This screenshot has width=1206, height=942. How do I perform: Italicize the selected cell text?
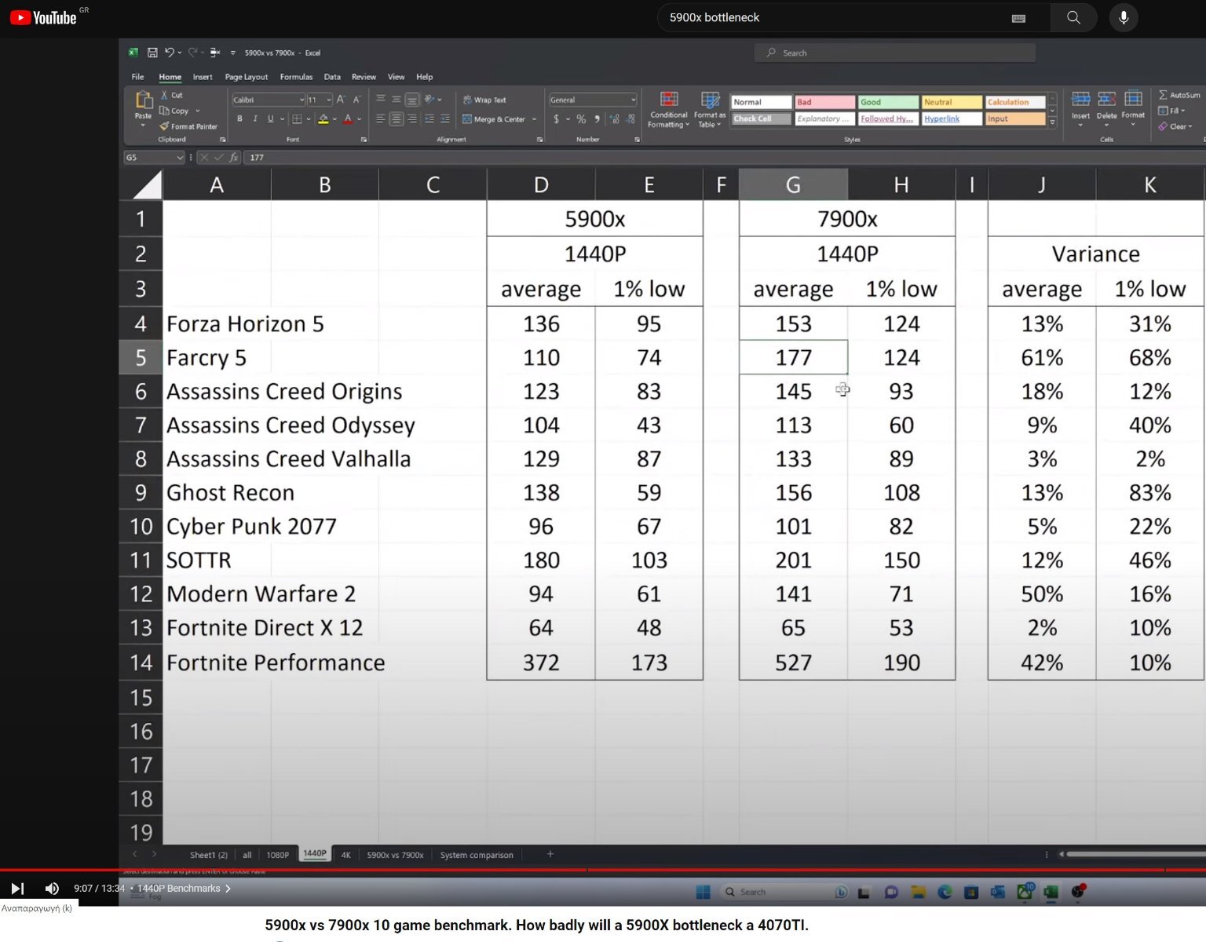255,119
